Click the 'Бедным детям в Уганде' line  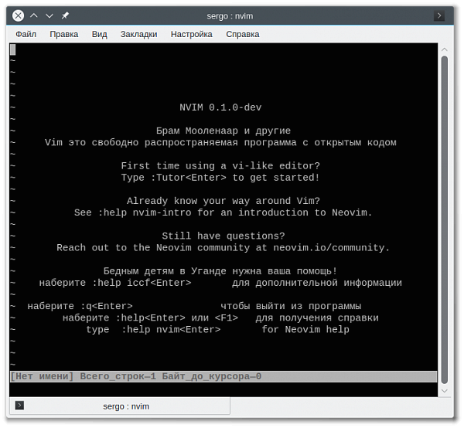[x=220, y=271]
